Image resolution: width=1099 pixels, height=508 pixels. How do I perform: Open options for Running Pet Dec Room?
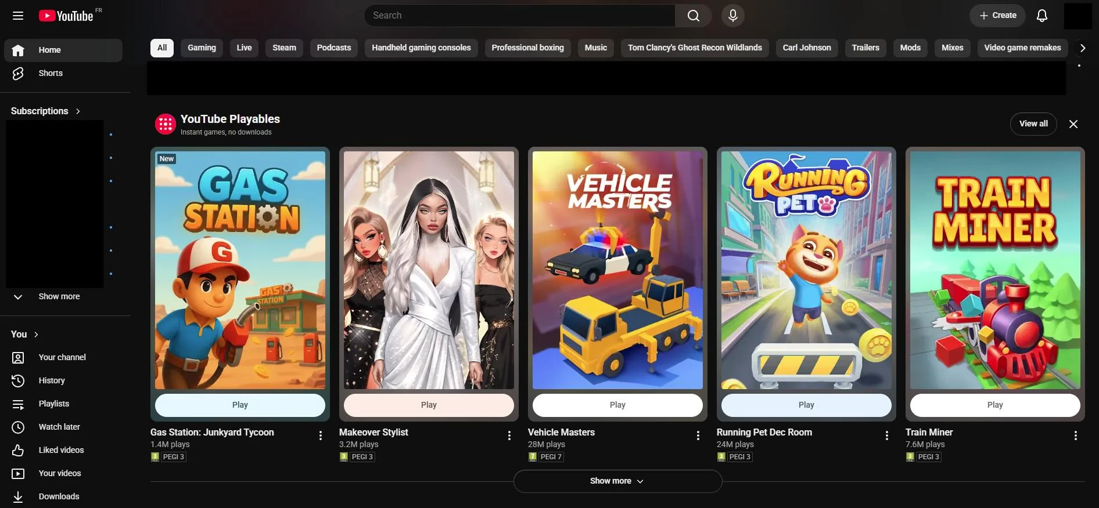tap(887, 436)
